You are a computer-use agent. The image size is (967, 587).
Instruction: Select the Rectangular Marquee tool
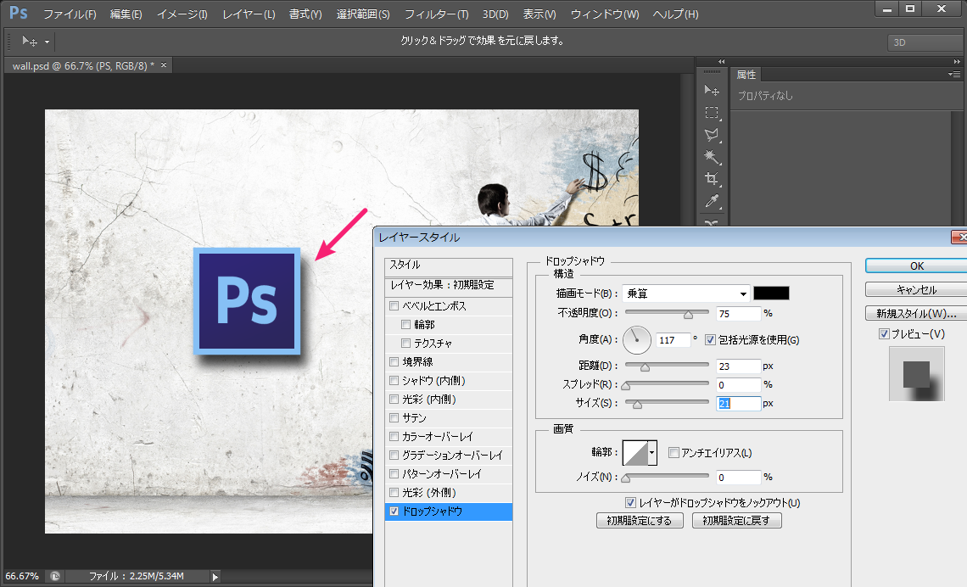coord(713,113)
